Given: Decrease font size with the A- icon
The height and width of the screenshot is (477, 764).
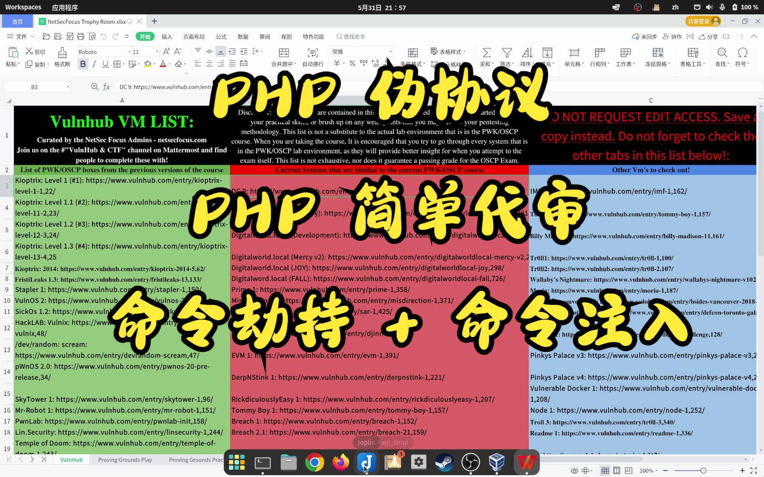Looking at the screenshot, I should click(x=178, y=51).
